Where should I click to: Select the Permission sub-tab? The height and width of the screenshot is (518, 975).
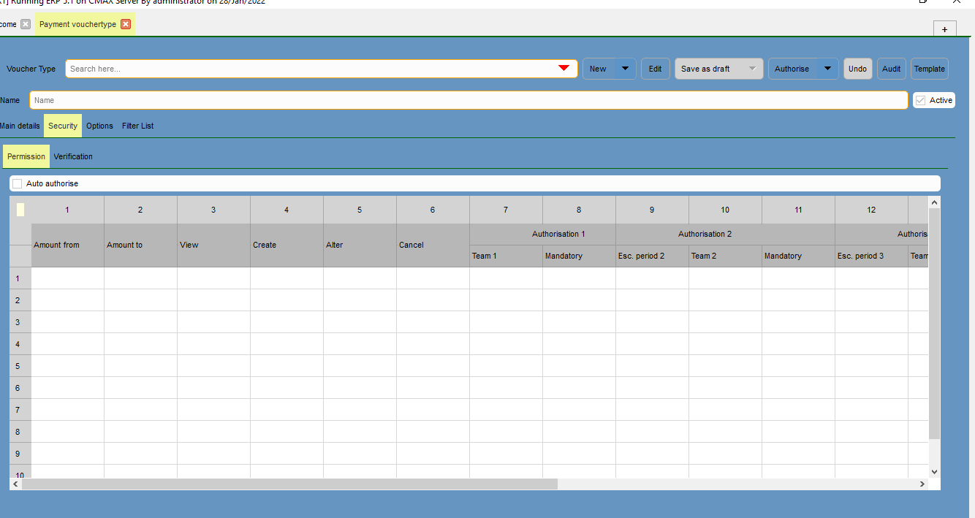click(26, 156)
